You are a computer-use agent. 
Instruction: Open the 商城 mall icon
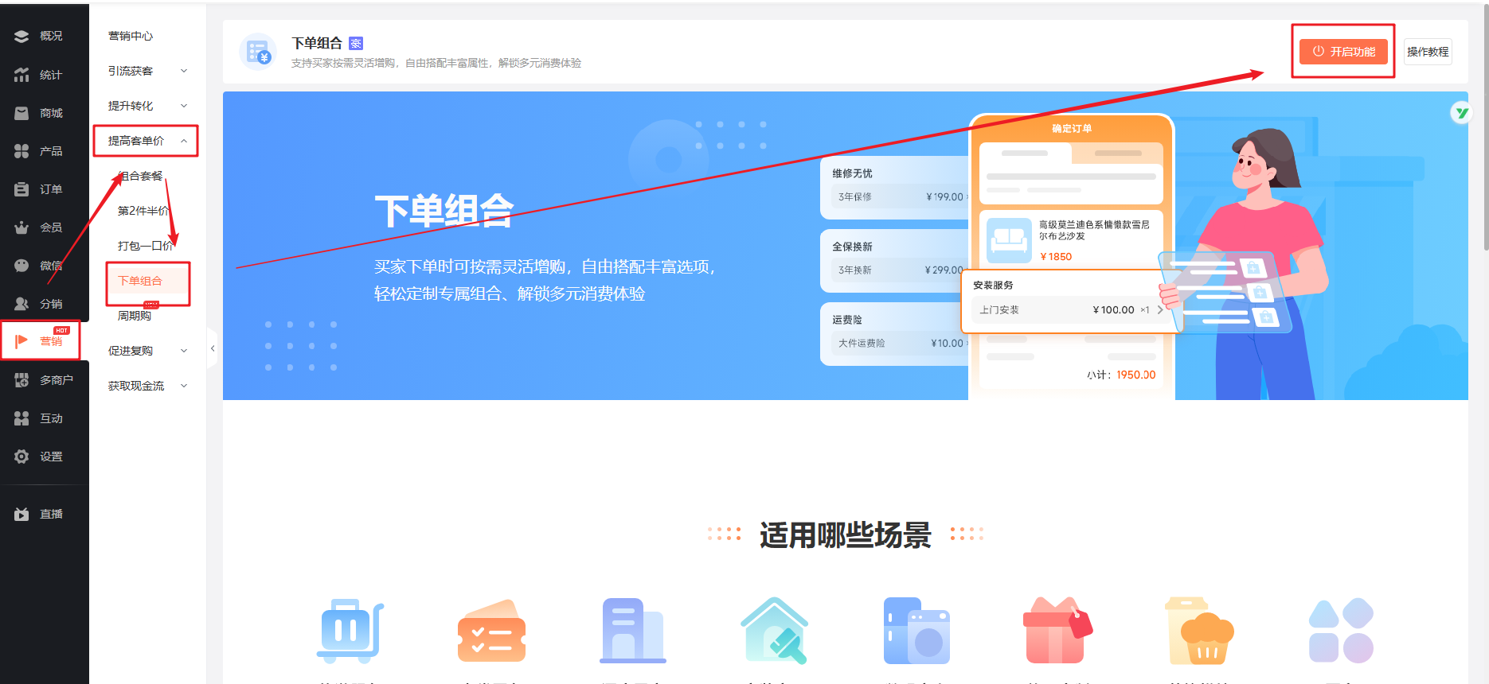point(21,113)
